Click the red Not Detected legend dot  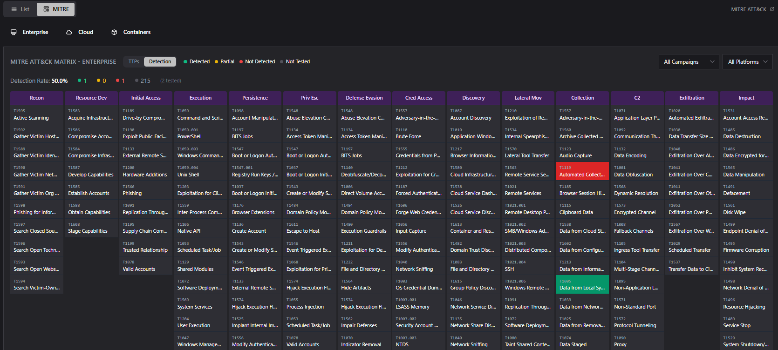[241, 62]
